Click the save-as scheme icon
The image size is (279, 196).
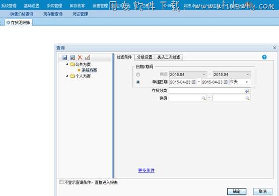[x=73, y=57]
